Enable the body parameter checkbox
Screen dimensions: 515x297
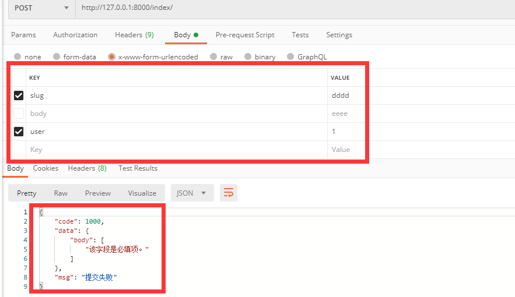tap(19, 114)
